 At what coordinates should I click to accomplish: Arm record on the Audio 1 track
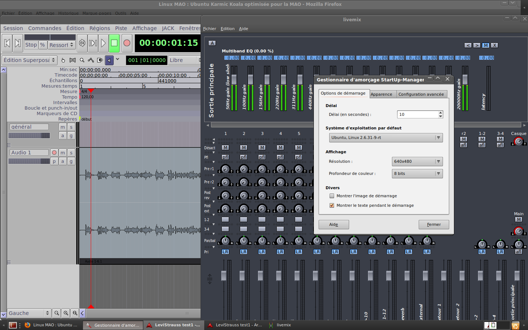pyautogui.click(x=54, y=153)
